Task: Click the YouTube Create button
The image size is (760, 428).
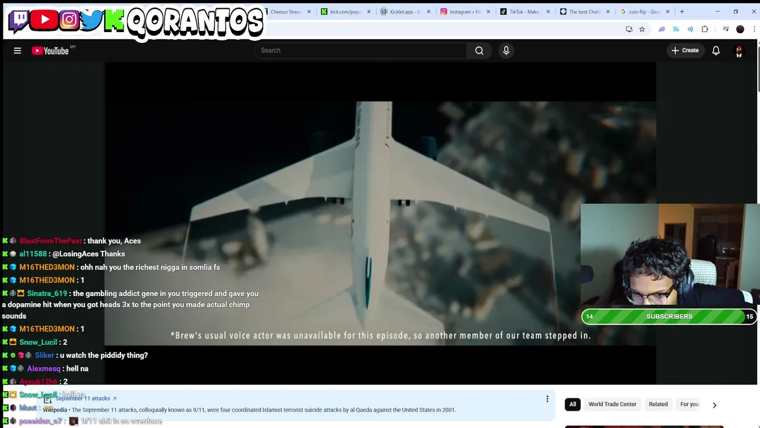Action: pyautogui.click(x=685, y=51)
